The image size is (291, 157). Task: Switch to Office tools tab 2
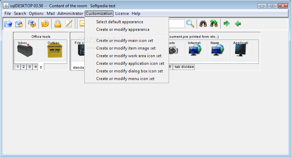[x=24, y=67]
